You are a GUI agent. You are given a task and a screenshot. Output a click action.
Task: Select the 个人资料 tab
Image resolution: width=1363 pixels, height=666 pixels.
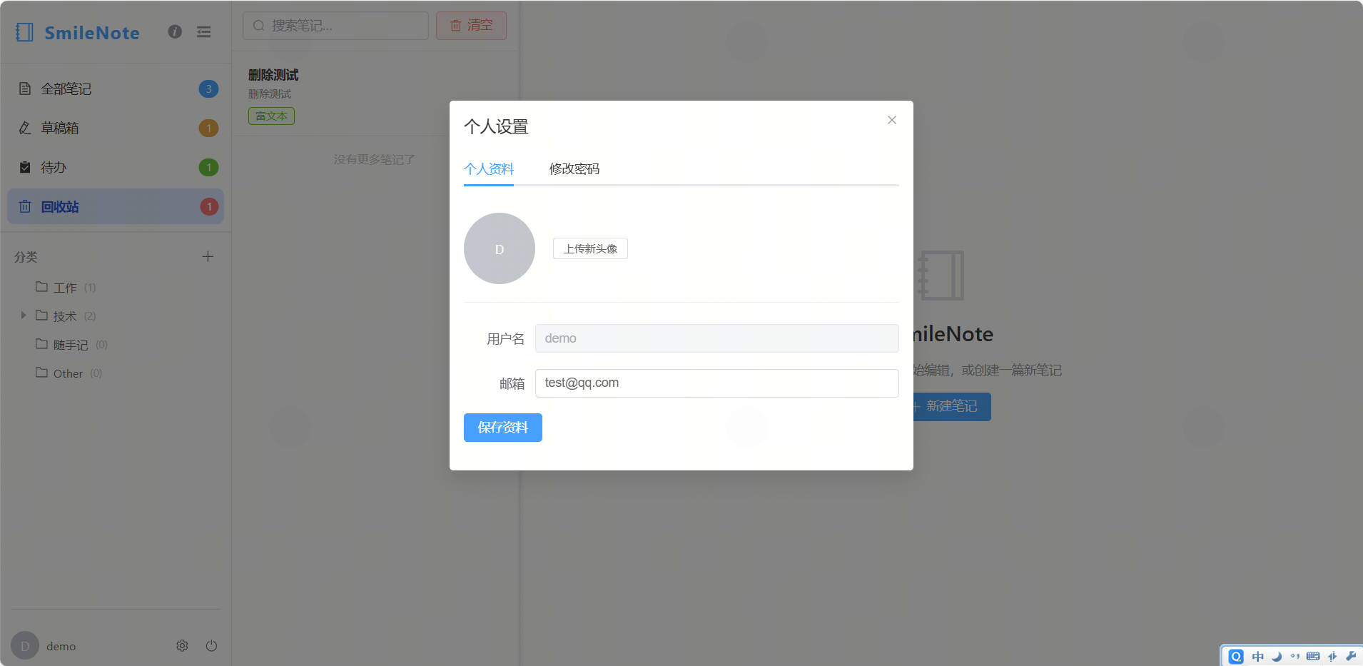[489, 168]
